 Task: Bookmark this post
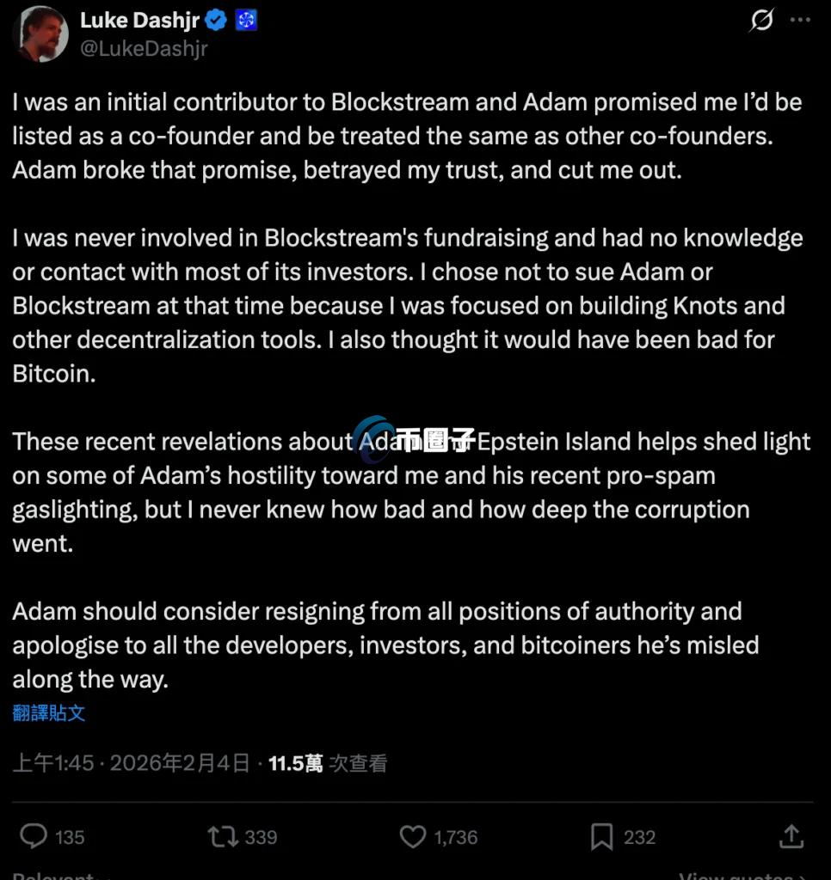click(601, 836)
